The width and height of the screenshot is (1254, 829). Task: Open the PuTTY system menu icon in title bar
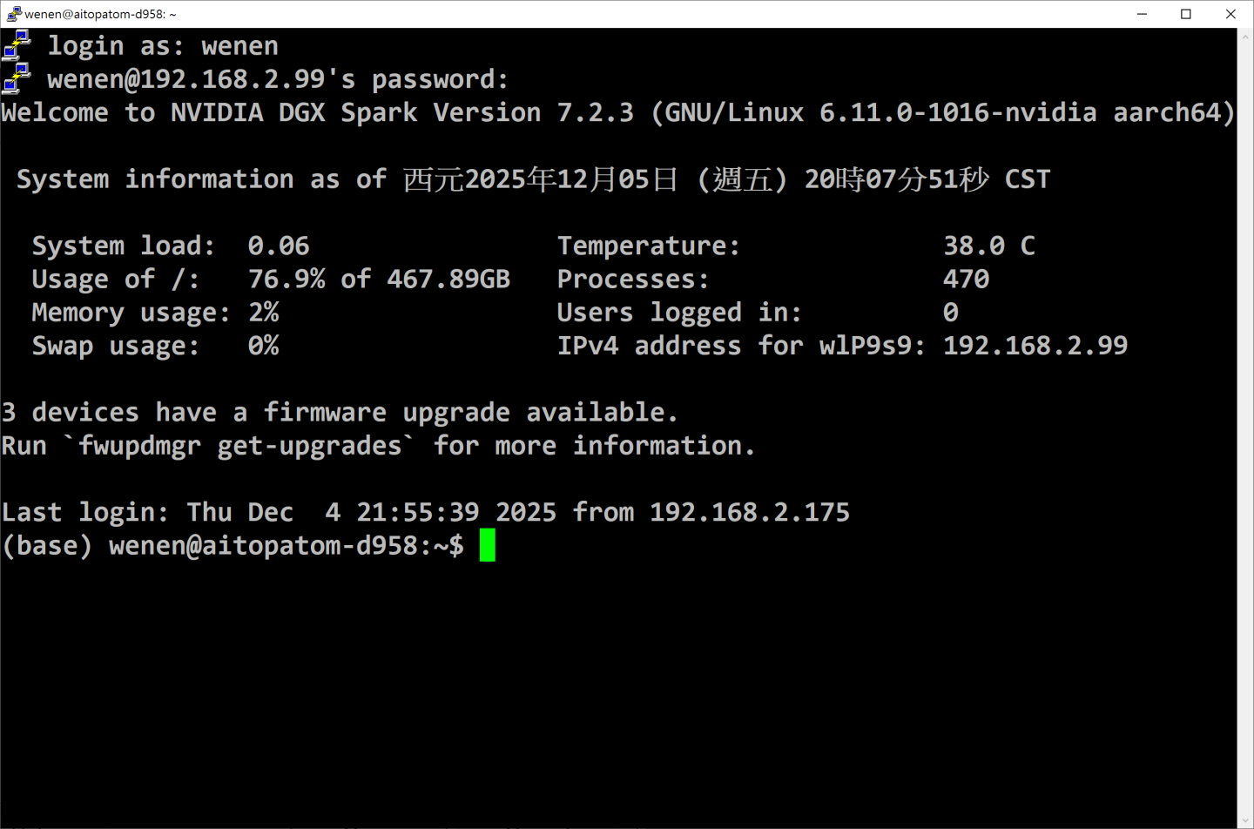click(13, 14)
